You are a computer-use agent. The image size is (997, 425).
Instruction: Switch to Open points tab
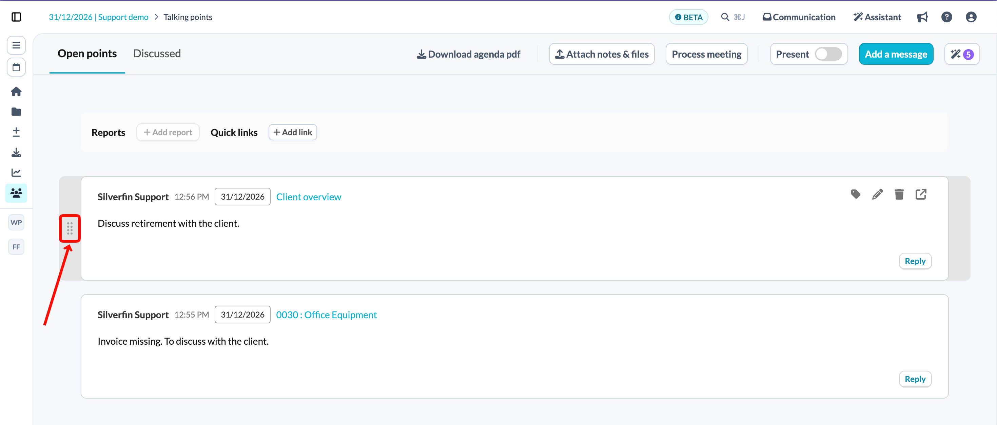[x=87, y=53]
